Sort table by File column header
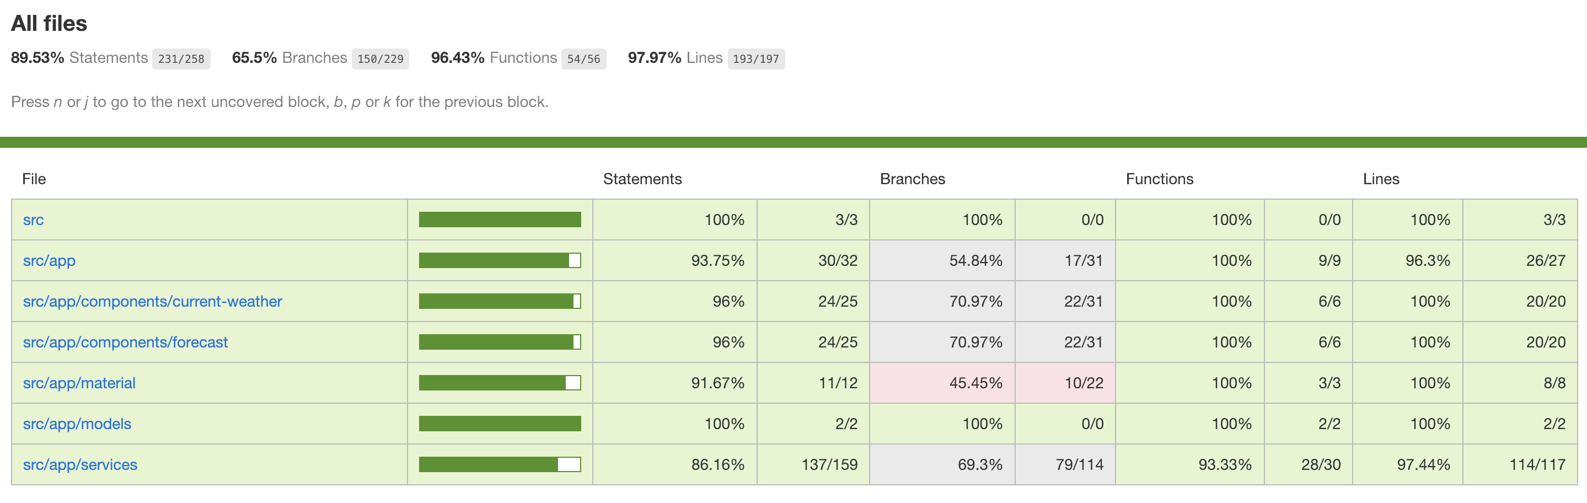 tap(34, 179)
